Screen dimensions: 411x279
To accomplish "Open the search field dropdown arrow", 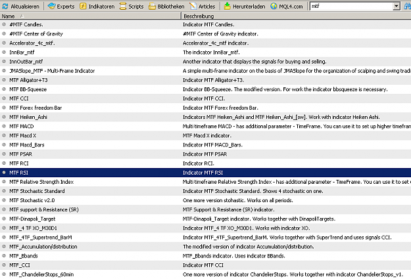I will tap(397, 6).
